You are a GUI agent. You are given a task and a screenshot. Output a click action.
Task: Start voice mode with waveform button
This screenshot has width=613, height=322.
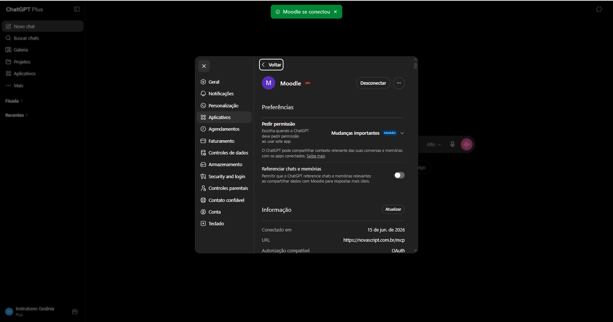click(x=467, y=144)
